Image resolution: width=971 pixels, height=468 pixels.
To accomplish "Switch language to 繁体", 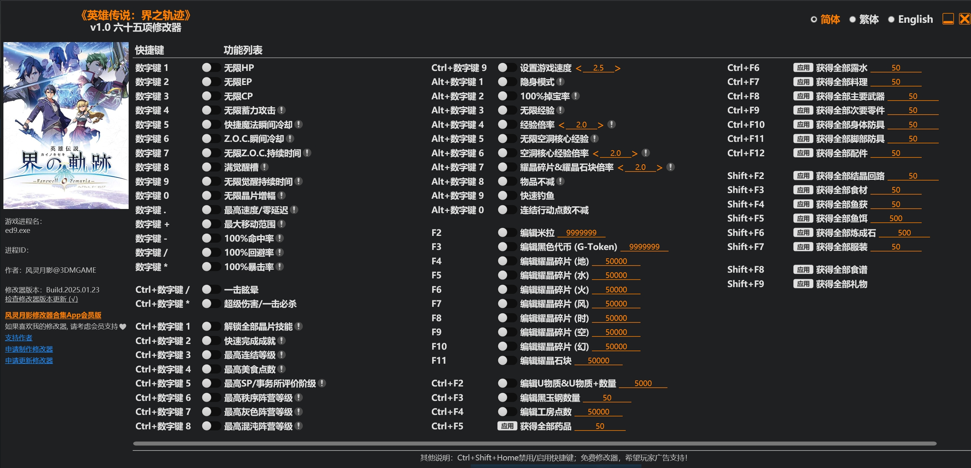I will tap(853, 19).
